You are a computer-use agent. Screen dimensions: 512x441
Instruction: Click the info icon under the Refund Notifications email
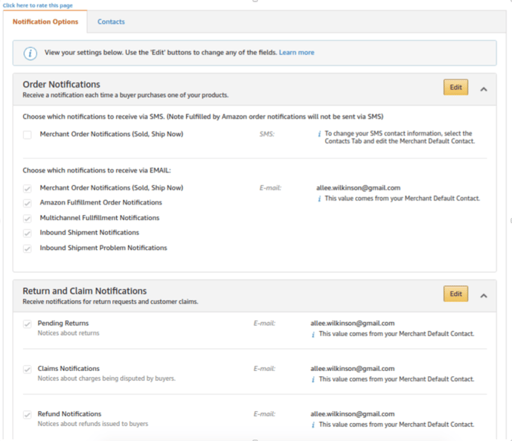313,425
